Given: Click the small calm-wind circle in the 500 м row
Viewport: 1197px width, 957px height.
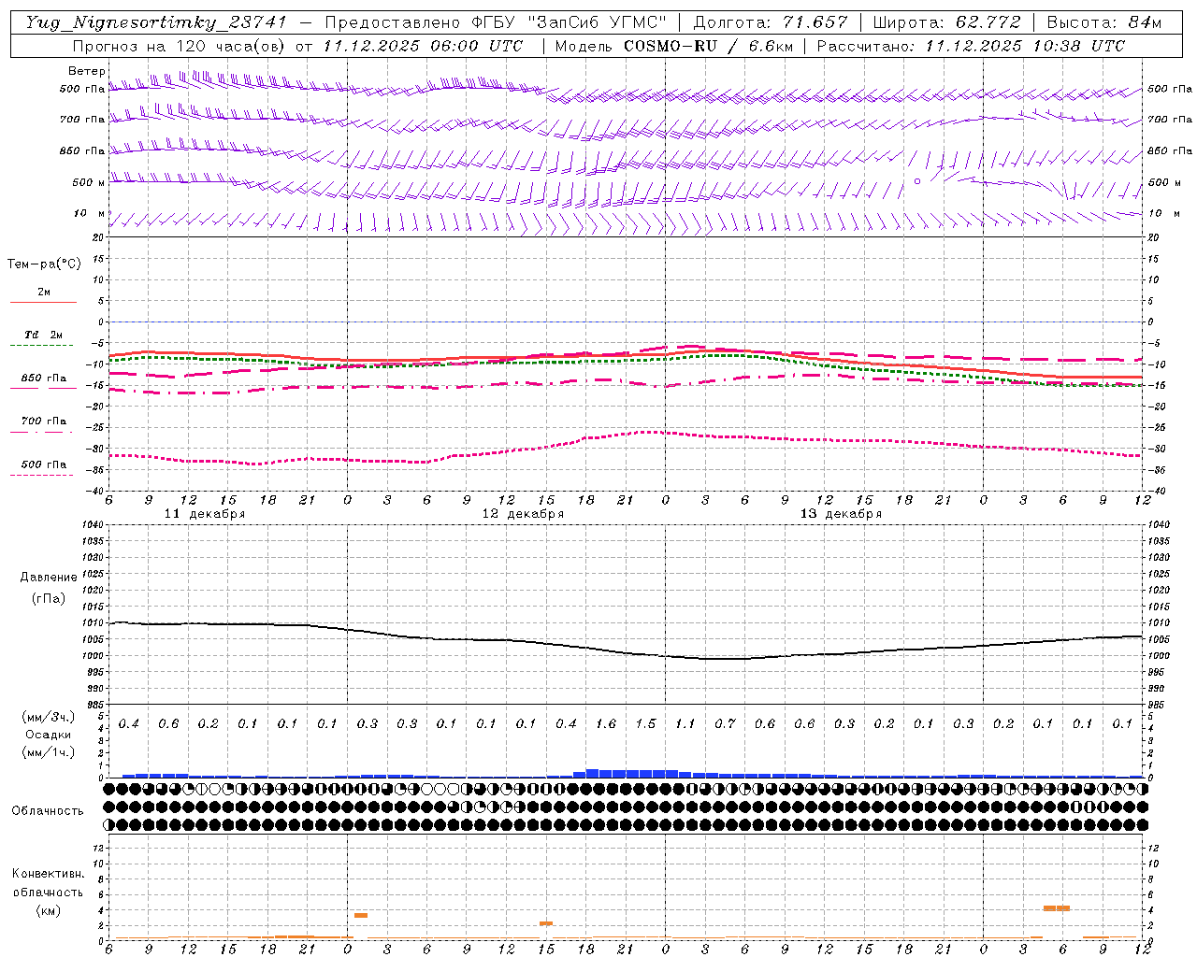Looking at the screenshot, I should coord(917,181).
